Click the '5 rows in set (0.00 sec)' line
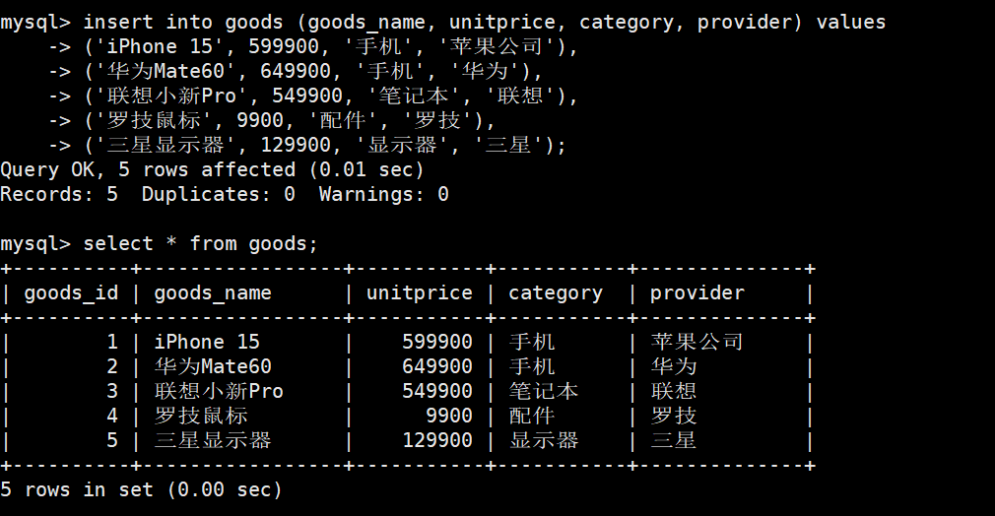The width and height of the screenshot is (995, 516). tap(141, 490)
